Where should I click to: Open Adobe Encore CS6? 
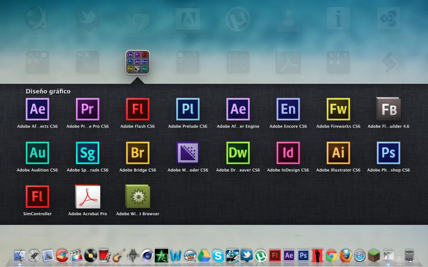pyautogui.click(x=288, y=109)
